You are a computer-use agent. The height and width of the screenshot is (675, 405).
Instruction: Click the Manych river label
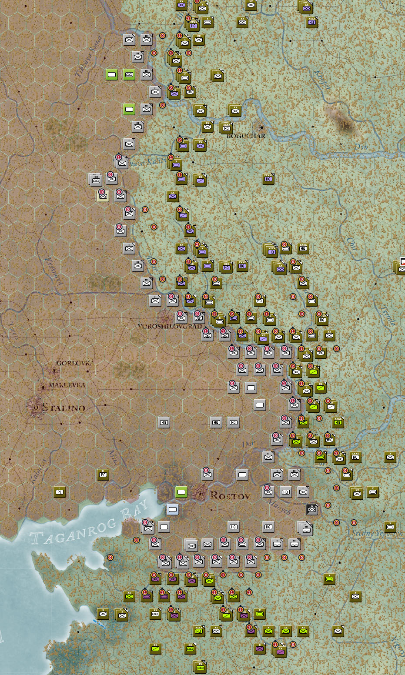coord(279,507)
